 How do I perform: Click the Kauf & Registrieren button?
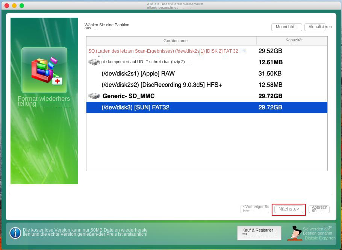point(259,233)
